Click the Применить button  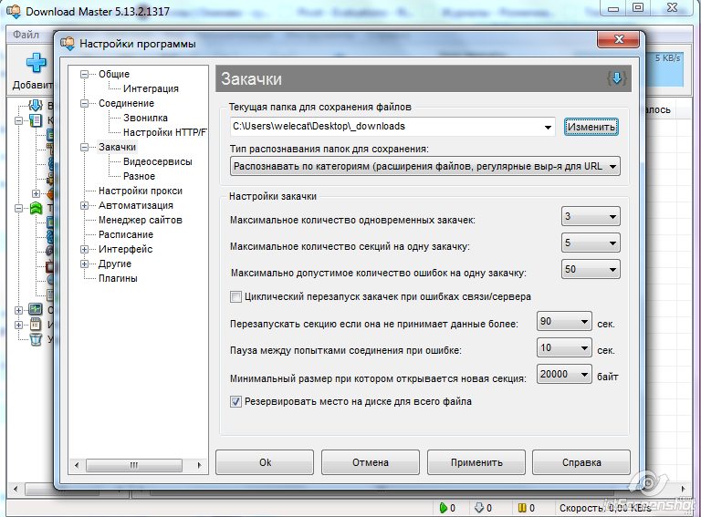click(x=476, y=462)
